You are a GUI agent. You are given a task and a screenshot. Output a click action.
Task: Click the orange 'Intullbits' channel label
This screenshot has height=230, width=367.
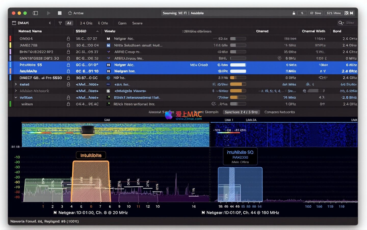pos(91,155)
